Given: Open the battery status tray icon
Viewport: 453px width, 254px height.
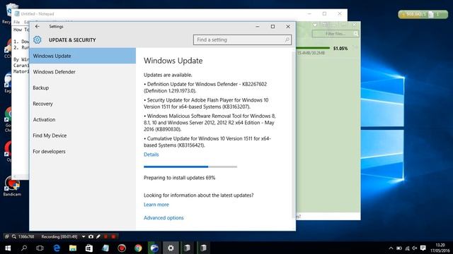Looking at the screenshot, I should point(399,248).
